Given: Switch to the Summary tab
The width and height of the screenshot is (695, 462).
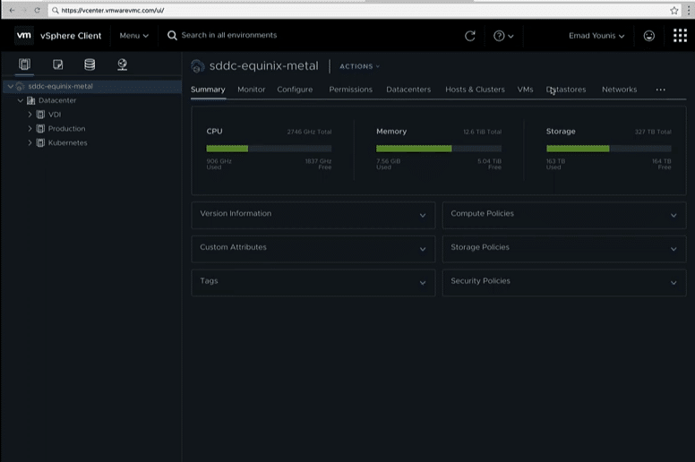Looking at the screenshot, I should coord(208,90).
